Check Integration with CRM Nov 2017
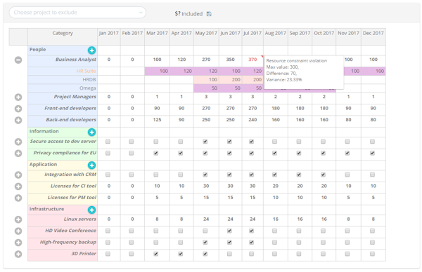This screenshot has width=422, height=272. (347, 175)
